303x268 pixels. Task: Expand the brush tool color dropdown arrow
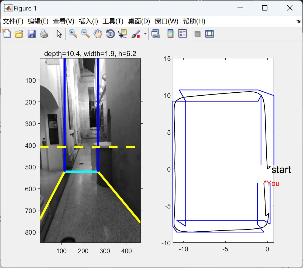click(x=145, y=34)
